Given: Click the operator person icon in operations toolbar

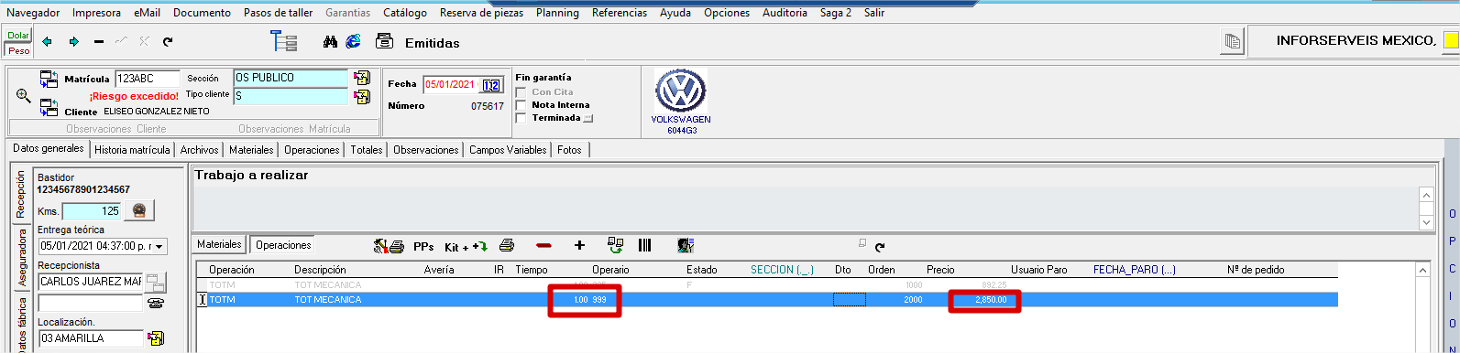Looking at the screenshot, I should [x=686, y=246].
